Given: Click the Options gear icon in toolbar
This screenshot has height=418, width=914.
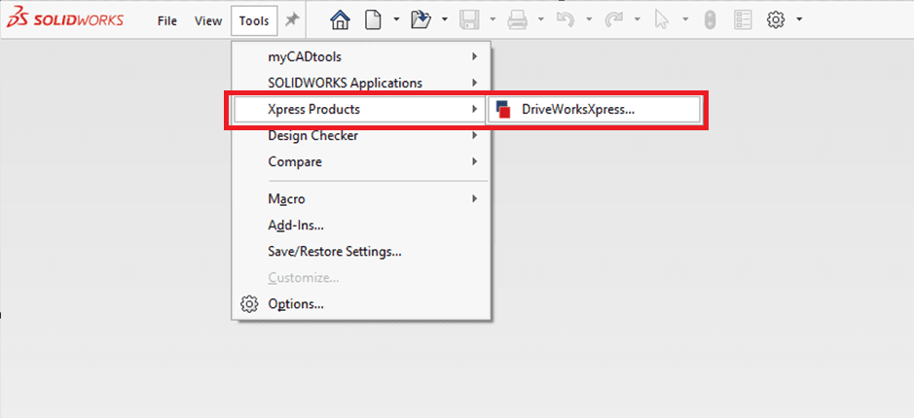Looking at the screenshot, I should (x=776, y=19).
